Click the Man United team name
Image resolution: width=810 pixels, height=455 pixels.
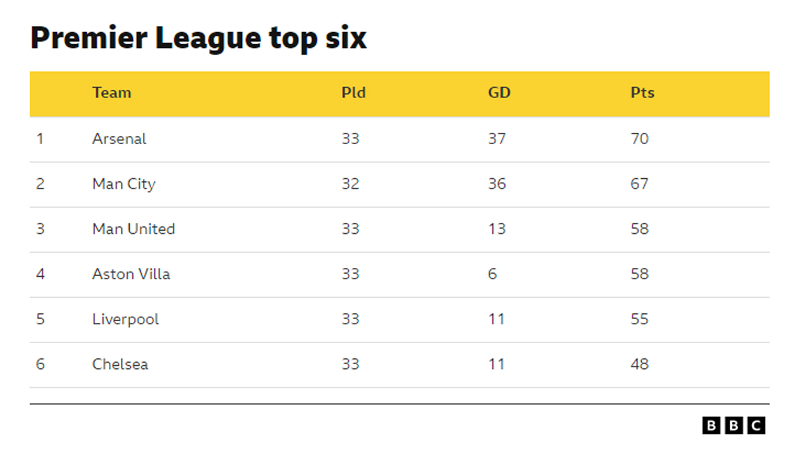(x=134, y=229)
